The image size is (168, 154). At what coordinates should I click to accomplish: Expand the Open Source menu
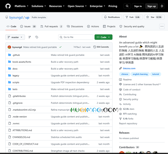point(77,6)
